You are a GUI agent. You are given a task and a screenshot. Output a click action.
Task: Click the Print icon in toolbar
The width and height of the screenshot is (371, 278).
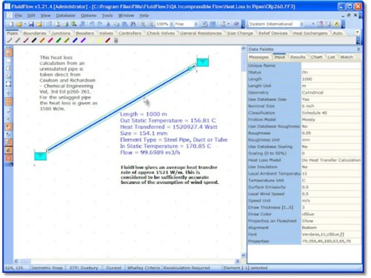(x=66, y=24)
